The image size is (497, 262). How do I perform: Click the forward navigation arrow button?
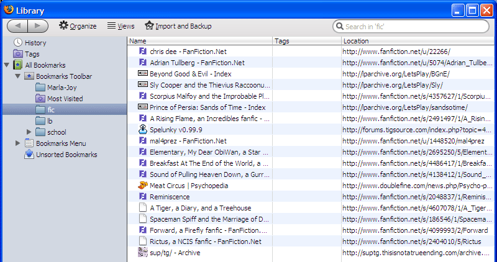(x=38, y=26)
